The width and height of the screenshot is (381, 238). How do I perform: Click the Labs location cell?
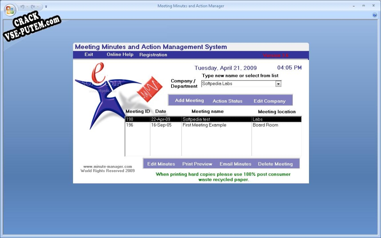coord(277,119)
